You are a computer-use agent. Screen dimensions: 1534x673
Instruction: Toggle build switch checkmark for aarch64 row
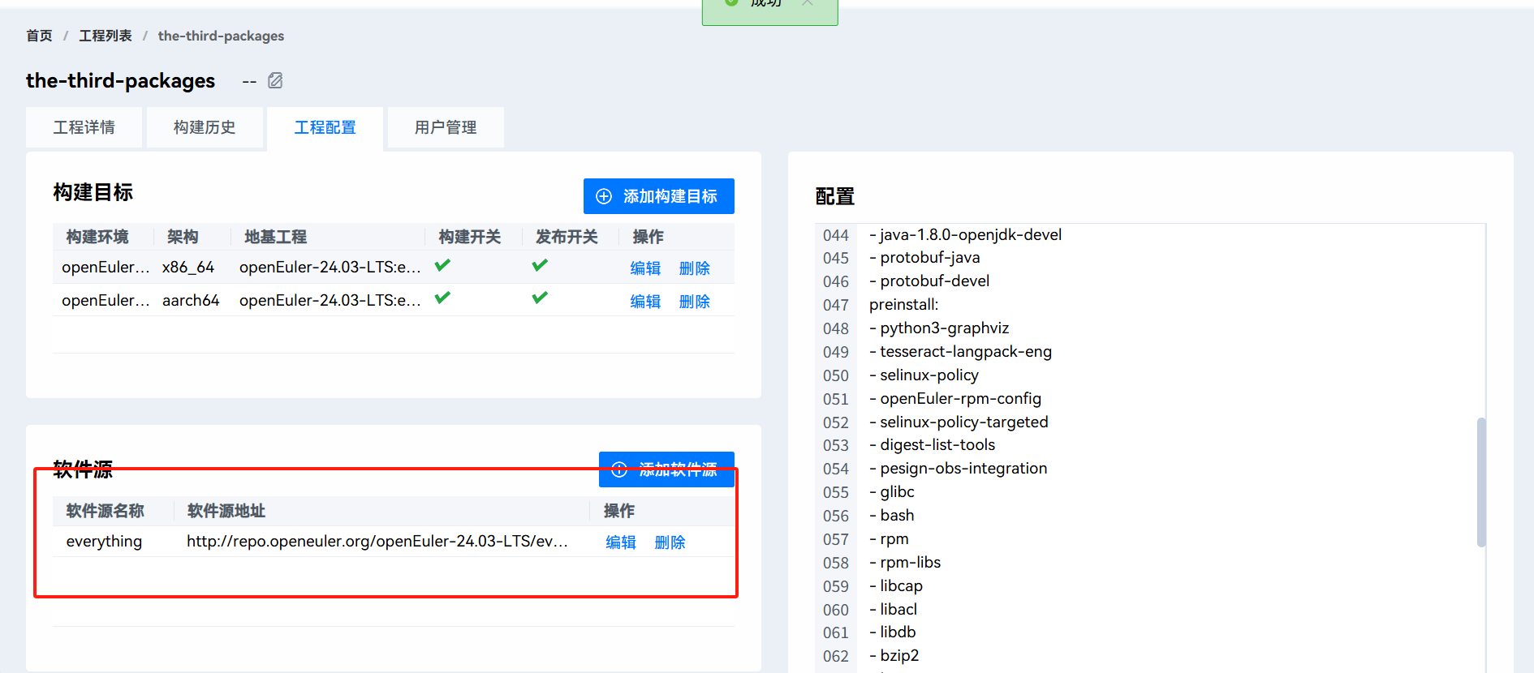click(442, 298)
